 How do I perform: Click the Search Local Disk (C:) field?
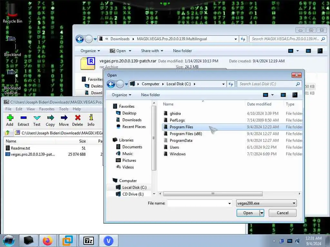coord(269,84)
